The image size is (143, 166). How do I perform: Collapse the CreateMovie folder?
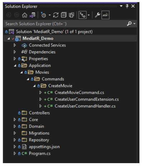(x=34, y=86)
